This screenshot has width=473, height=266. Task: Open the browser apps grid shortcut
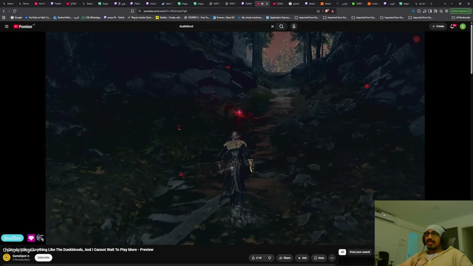click(x=4, y=17)
